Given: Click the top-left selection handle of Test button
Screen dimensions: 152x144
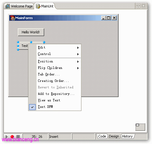Looking at the screenshot, I should click(18, 42).
